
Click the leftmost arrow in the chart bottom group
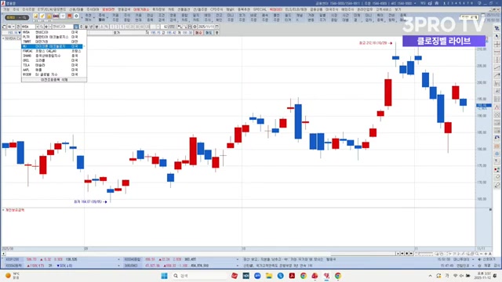click(398, 254)
